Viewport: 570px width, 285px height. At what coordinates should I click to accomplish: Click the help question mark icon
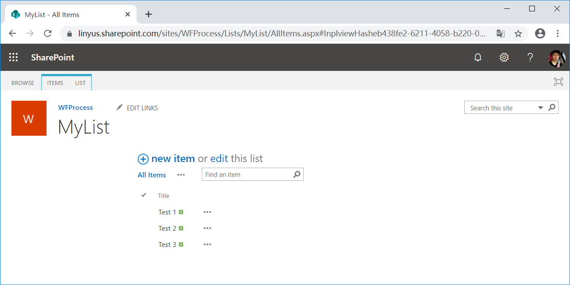pos(530,57)
